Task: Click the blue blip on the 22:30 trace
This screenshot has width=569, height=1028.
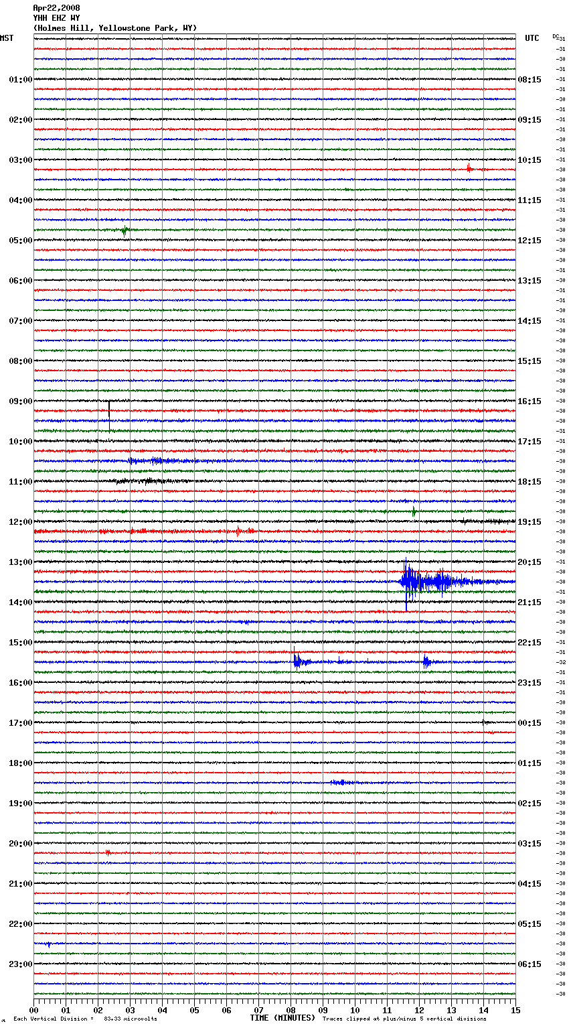Action: 48,944
